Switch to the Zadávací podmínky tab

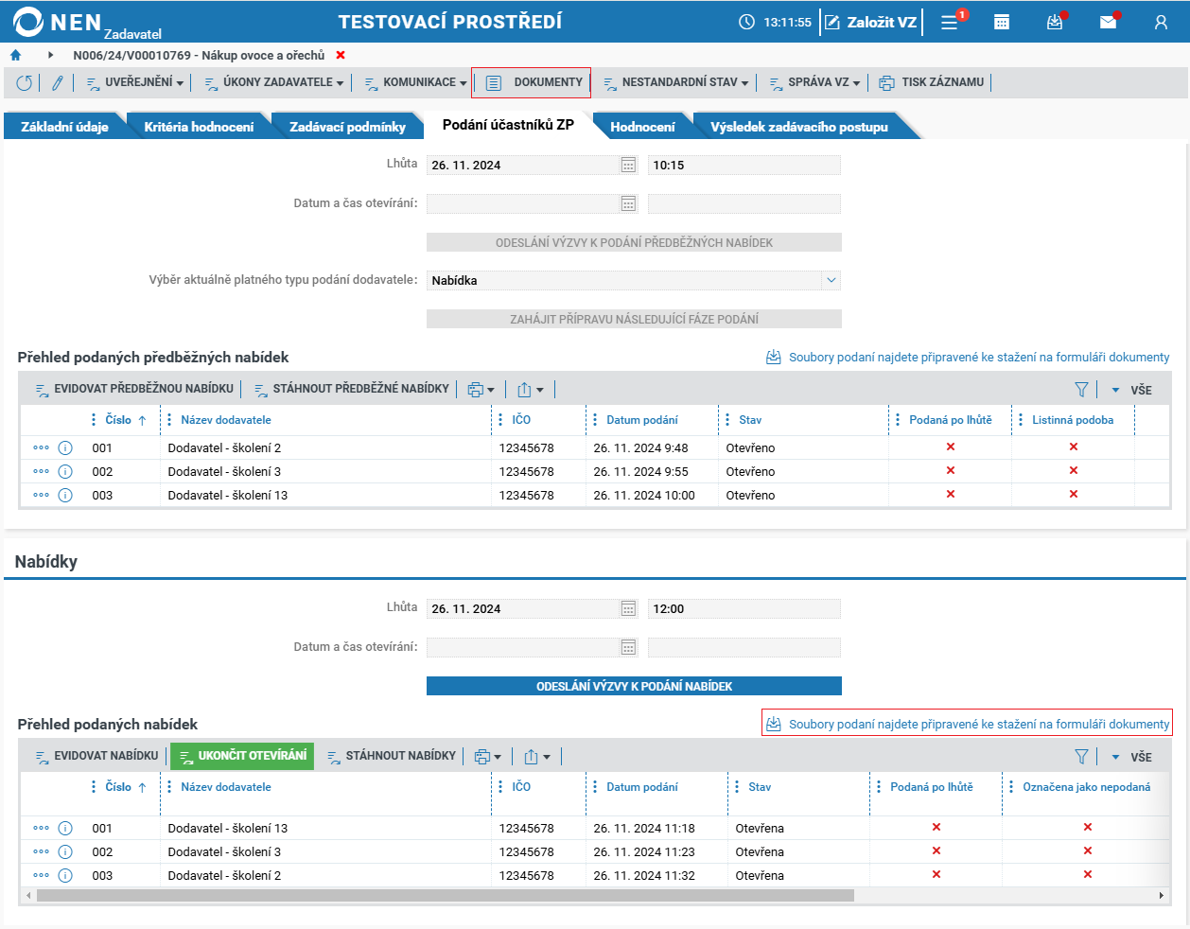tap(347, 127)
